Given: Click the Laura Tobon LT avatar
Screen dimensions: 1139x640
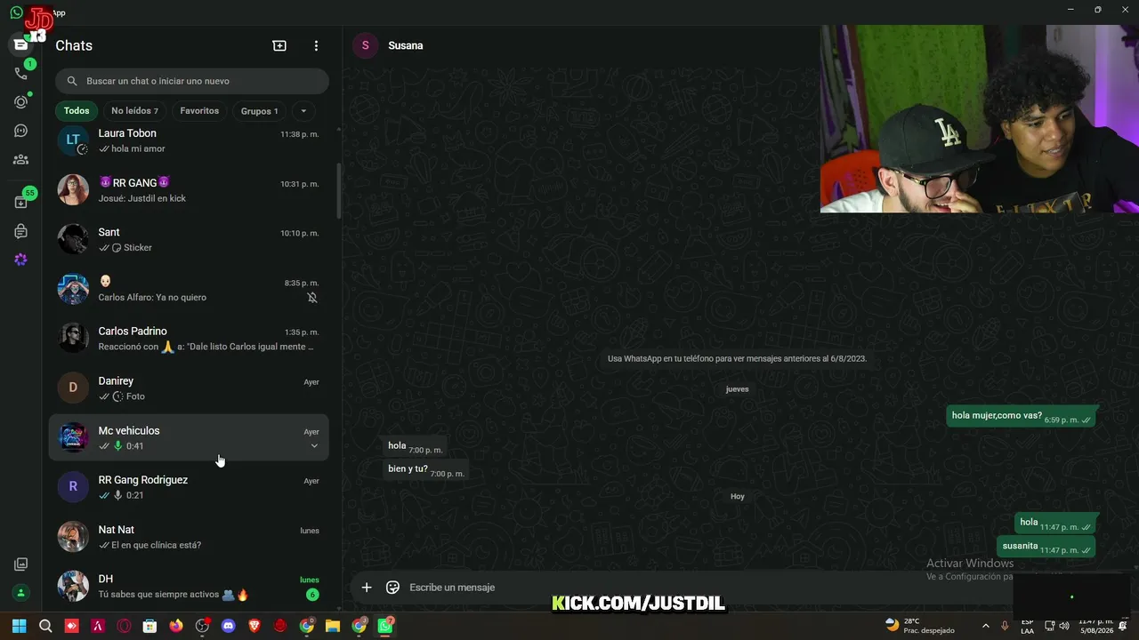Looking at the screenshot, I should click(73, 140).
